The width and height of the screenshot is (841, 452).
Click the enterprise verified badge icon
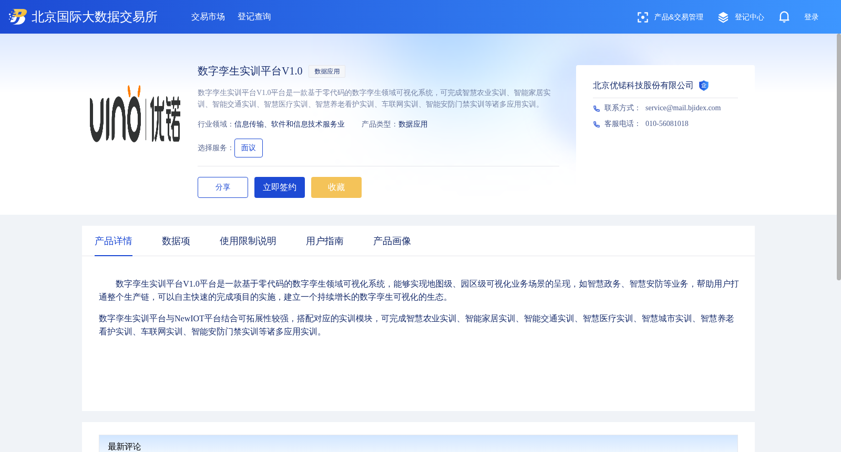click(x=703, y=86)
